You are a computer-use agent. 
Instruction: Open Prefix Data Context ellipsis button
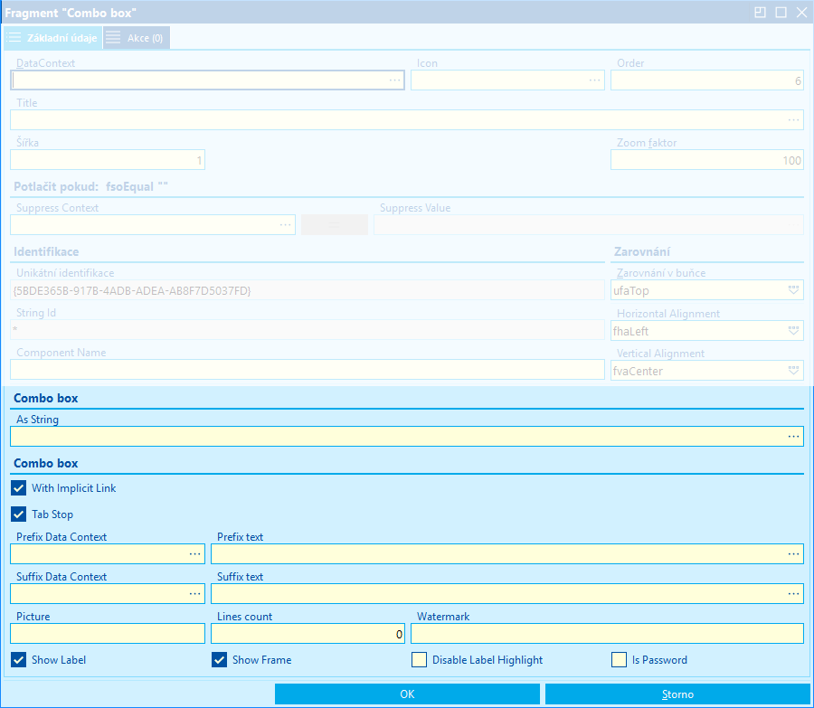click(x=194, y=554)
